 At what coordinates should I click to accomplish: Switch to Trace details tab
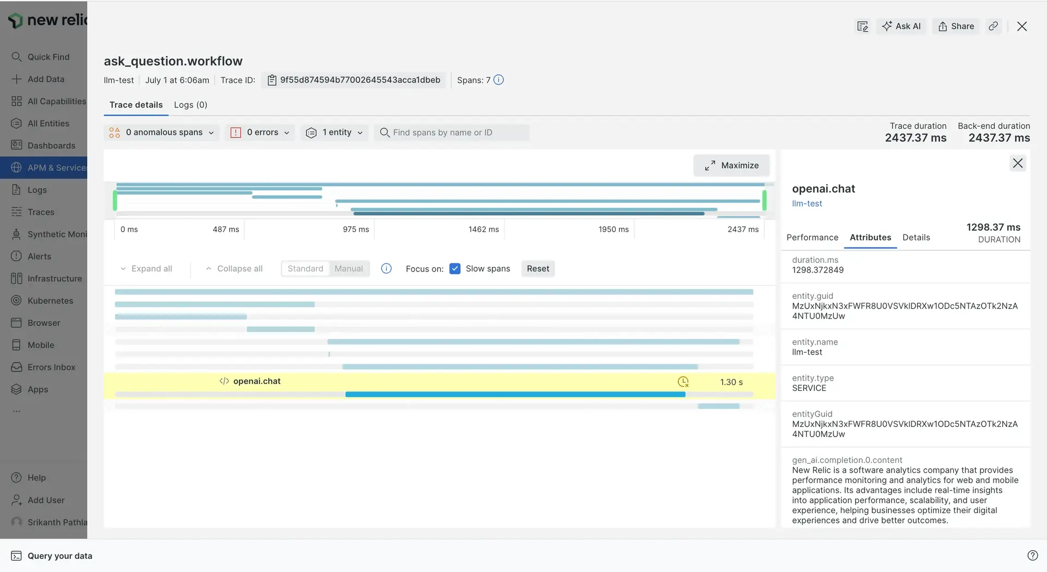point(136,105)
